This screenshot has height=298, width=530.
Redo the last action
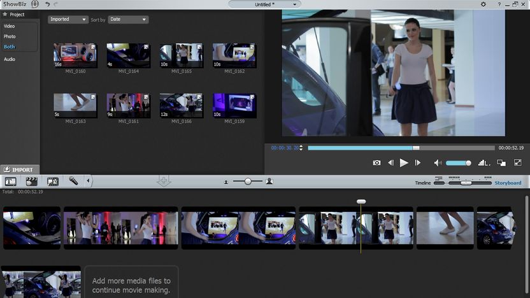coord(56,4)
